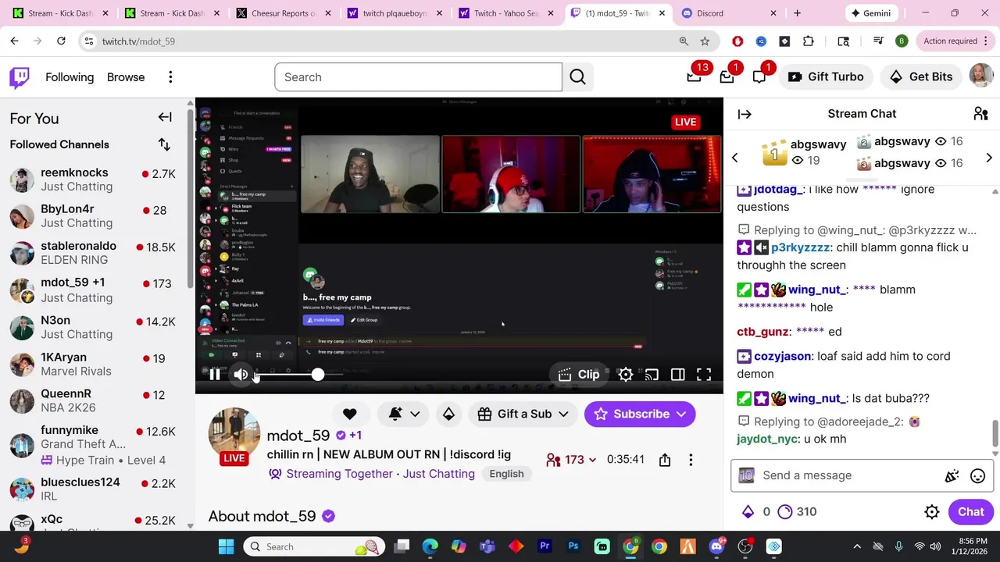Mute the stream volume speaker icon
This screenshot has width=1000, height=562.
pyautogui.click(x=241, y=375)
